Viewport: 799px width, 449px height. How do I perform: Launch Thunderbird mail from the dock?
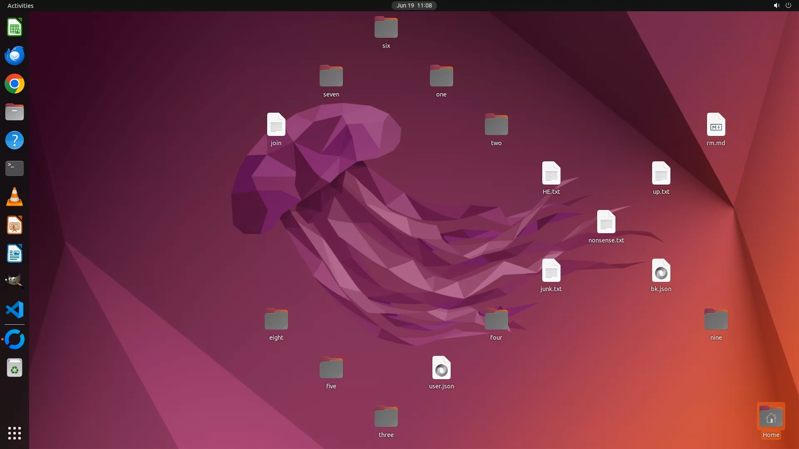15,56
